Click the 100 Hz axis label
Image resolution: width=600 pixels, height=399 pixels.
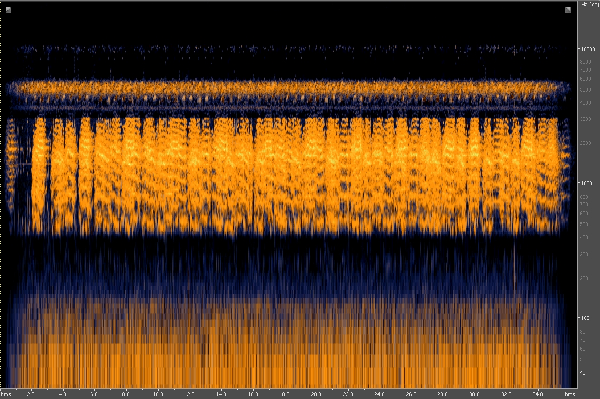[x=585, y=319]
